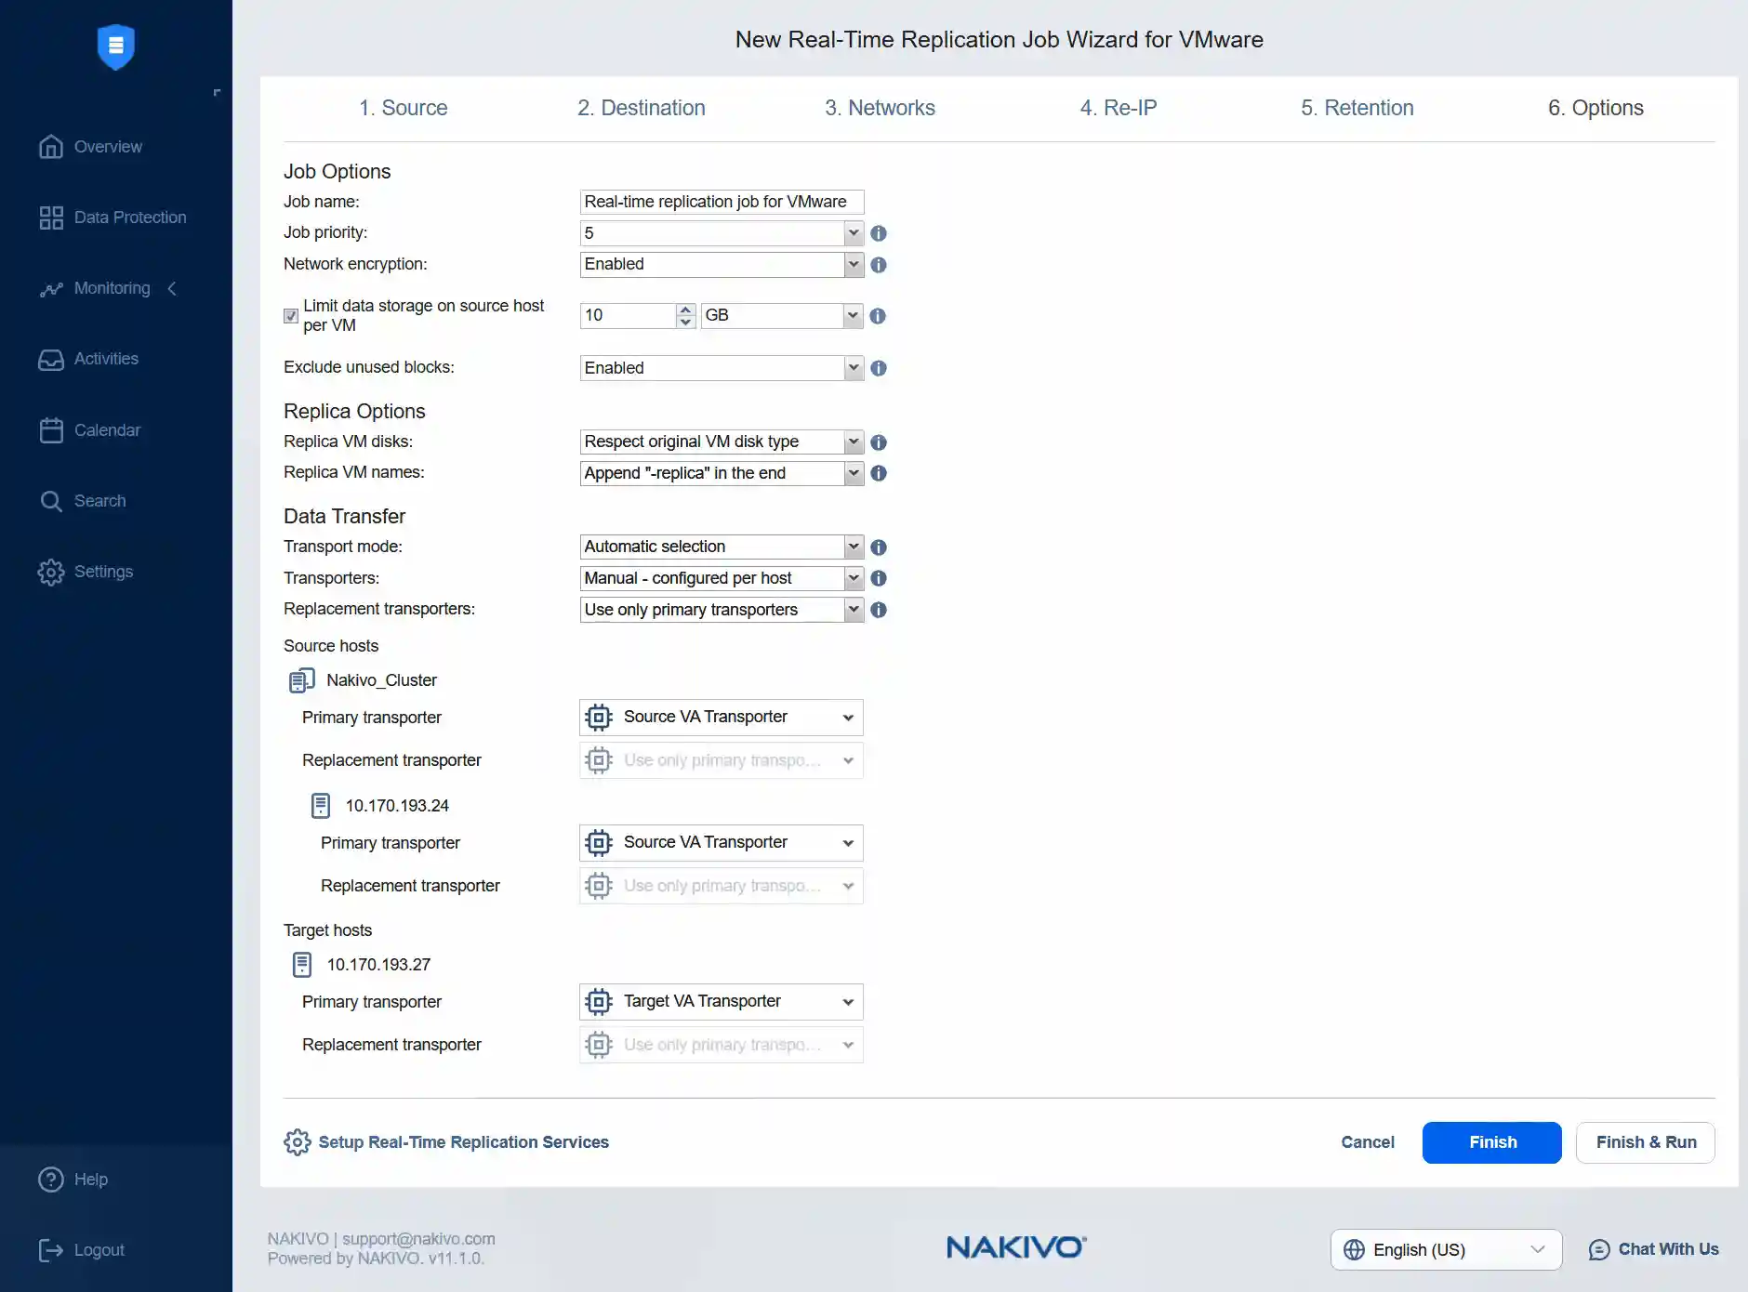
Task: Click the Network encryption info icon
Action: pos(880,265)
